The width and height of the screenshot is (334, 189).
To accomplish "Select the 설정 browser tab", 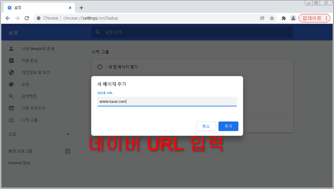I will point(39,8).
